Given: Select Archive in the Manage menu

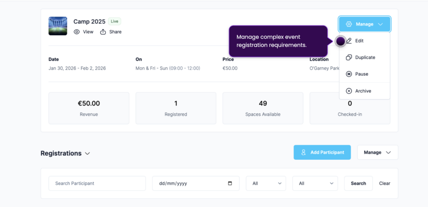Looking at the screenshot, I should (x=364, y=91).
